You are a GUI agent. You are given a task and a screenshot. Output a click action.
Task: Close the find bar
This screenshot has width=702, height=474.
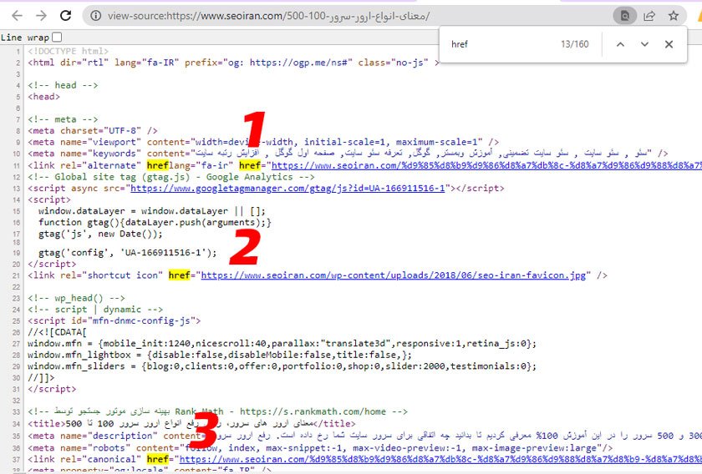pos(669,44)
